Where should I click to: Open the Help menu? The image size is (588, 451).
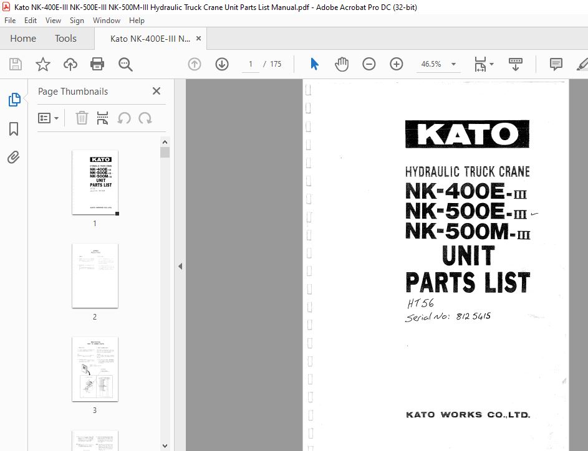point(137,20)
